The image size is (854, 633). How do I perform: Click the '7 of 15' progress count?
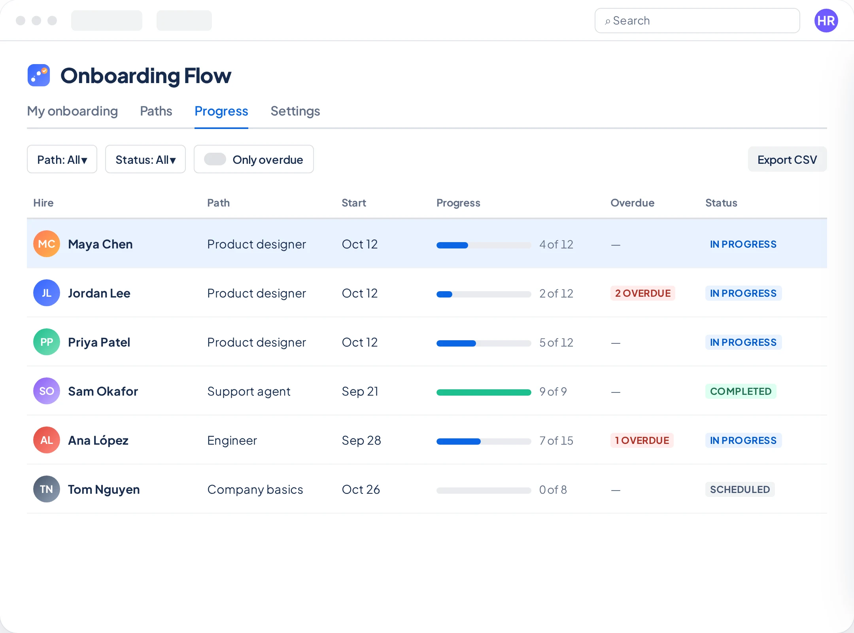click(x=556, y=440)
